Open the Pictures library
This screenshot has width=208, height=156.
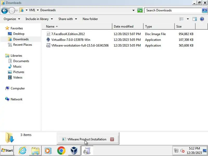(x=19, y=72)
